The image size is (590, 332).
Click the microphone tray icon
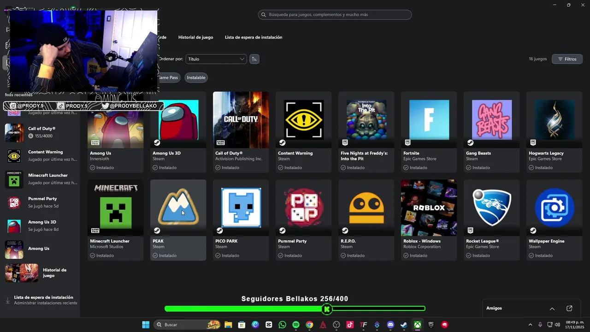540,325
